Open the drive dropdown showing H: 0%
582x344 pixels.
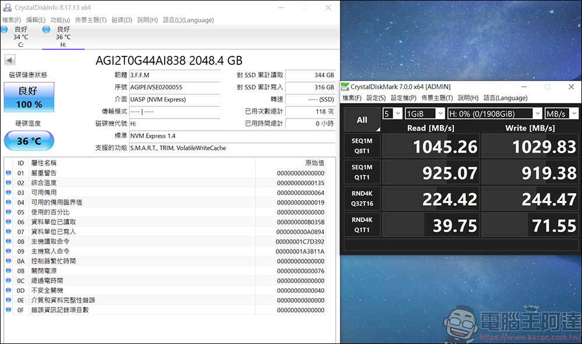coord(494,113)
